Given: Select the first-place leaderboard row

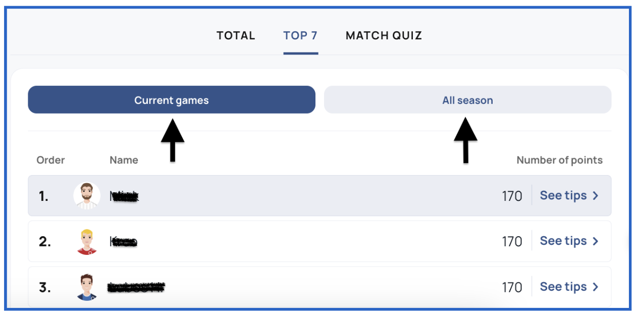Looking at the screenshot, I should pyautogui.click(x=320, y=195).
